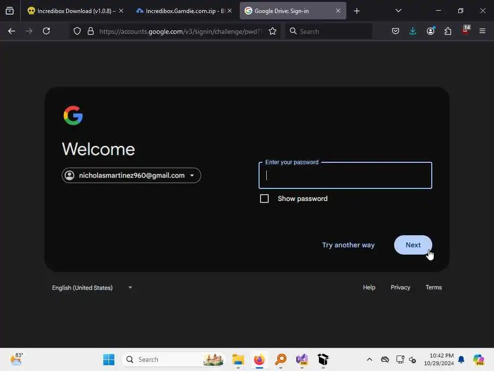Open a new browser tab
This screenshot has width=494, height=371.
coord(357,11)
